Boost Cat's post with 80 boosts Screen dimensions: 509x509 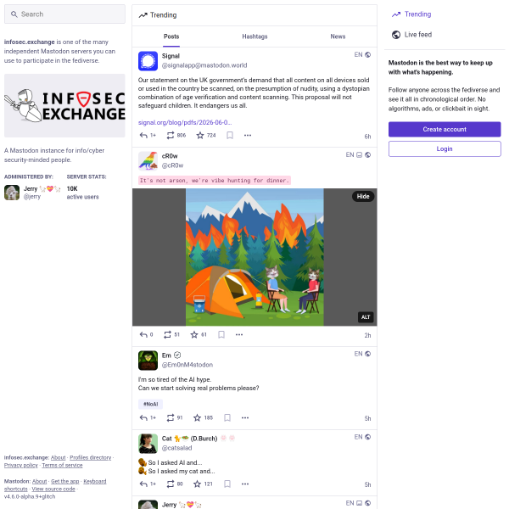coord(171,484)
